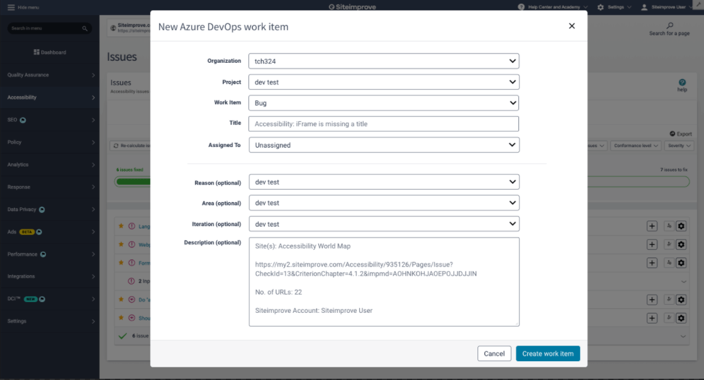Screen dimensions: 704x380
Task: Click into the Title input field
Action: click(x=384, y=124)
